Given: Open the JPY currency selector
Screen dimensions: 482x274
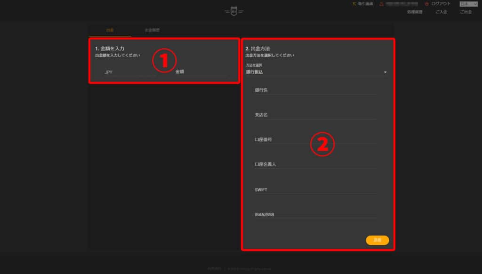Looking at the screenshot, I should coord(127,72).
